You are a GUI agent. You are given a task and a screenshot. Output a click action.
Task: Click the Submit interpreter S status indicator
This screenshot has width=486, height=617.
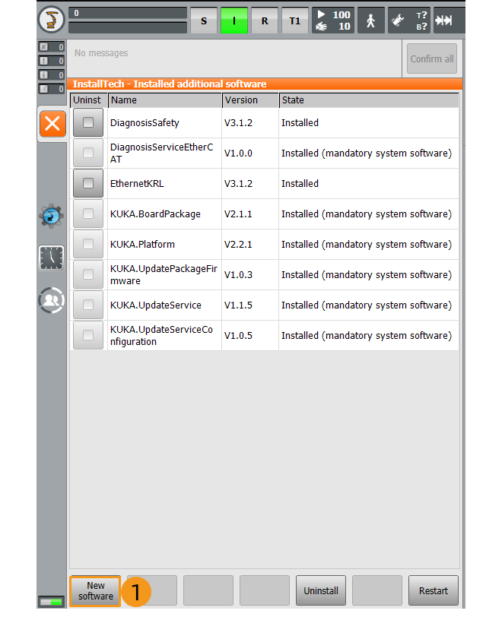tap(203, 21)
